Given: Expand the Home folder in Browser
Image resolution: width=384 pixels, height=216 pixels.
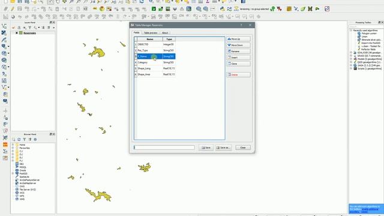Looking at the screenshot, I should [x=13, y=145].
